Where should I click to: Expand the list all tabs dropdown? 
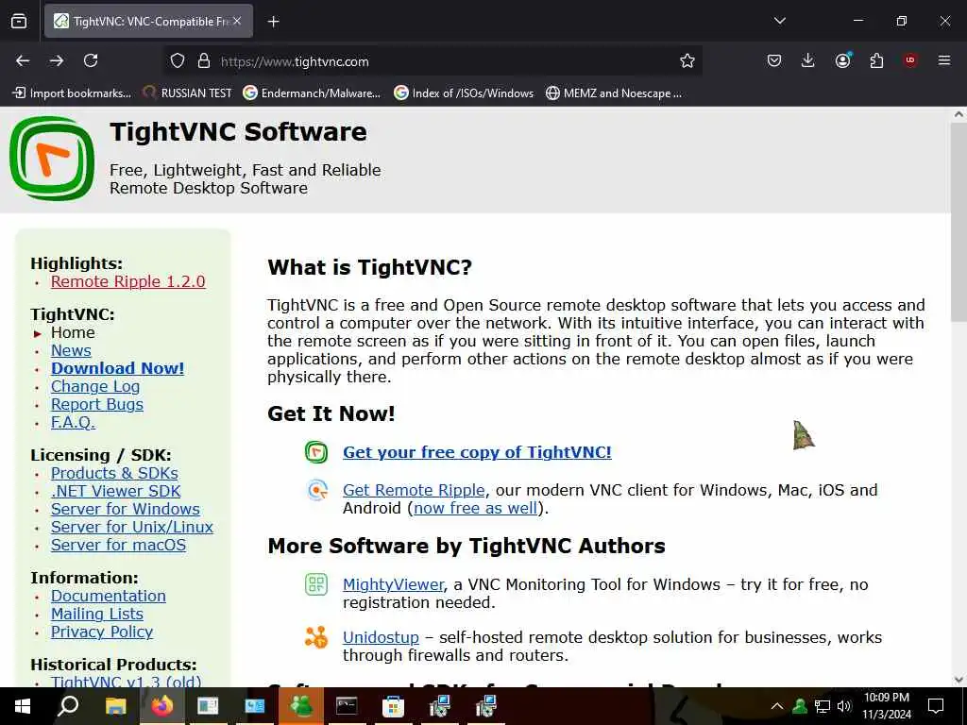point(779,21)
